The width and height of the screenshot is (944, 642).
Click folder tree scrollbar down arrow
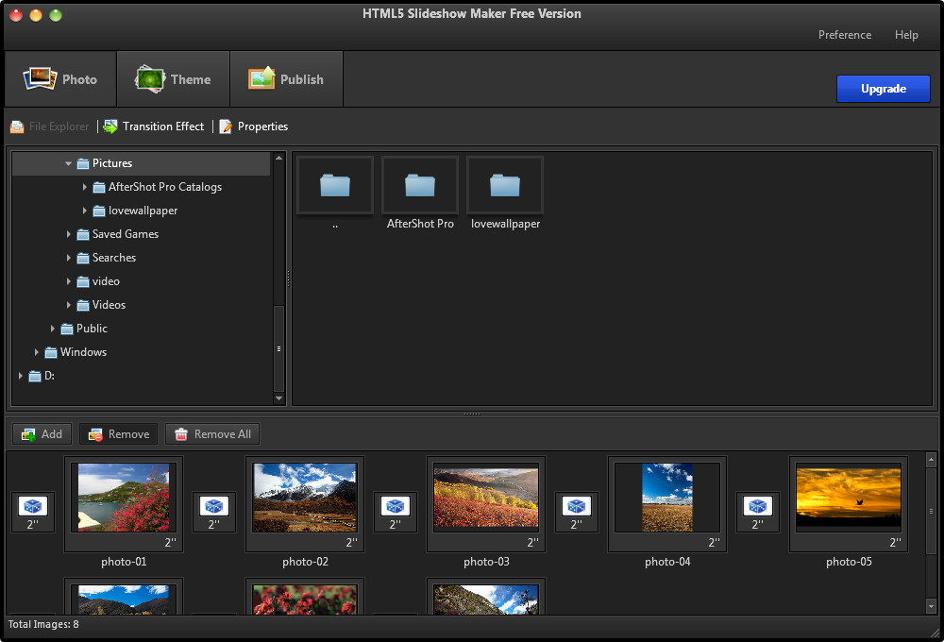point(278,398)
